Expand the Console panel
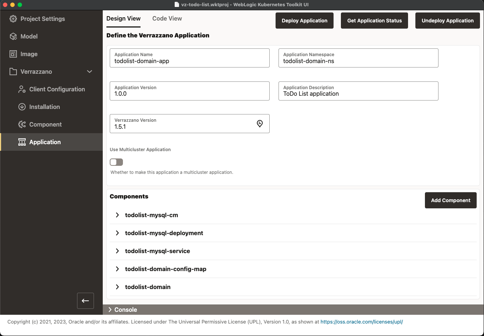Image resolution: width=484 pixels, height=336 pixels. click(x=110, y=310)
